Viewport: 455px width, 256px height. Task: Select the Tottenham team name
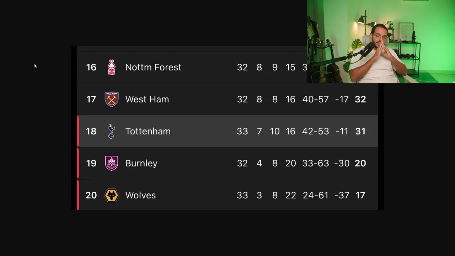[x=148, y=131]
